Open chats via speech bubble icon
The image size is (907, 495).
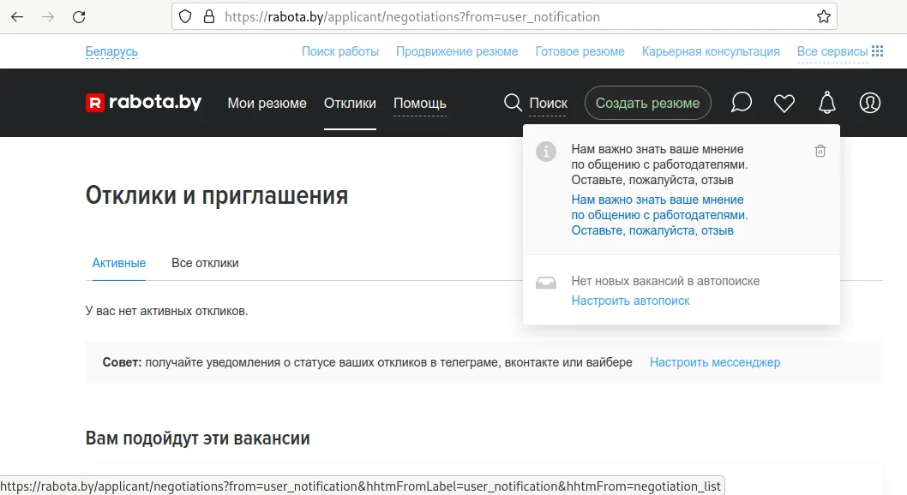pyautogui.click(x=741, y=103)
